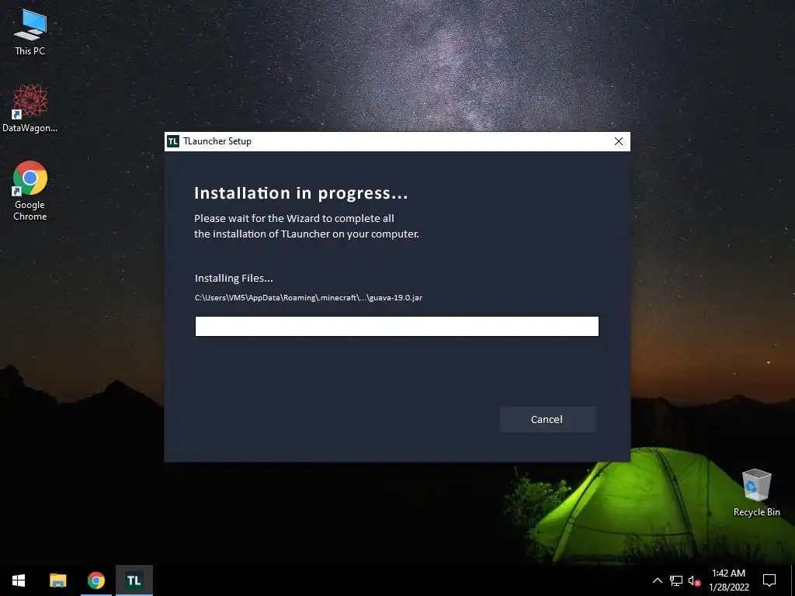Screen dimensions: 795x596
Task: Click the 'Installation in progress...' heading
Action: [x=301, y=193]
